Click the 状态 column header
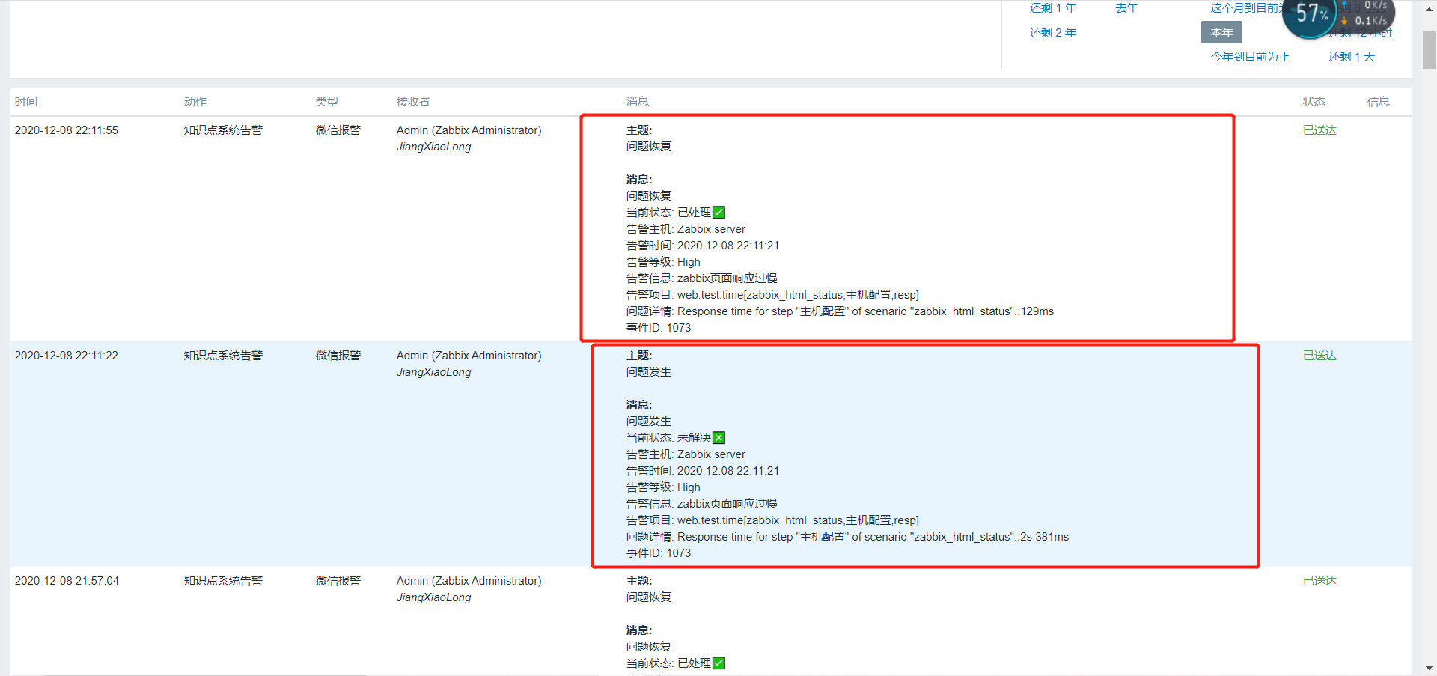The width and height of the screenshot is (1437, 676). [x=1314, y=102]
